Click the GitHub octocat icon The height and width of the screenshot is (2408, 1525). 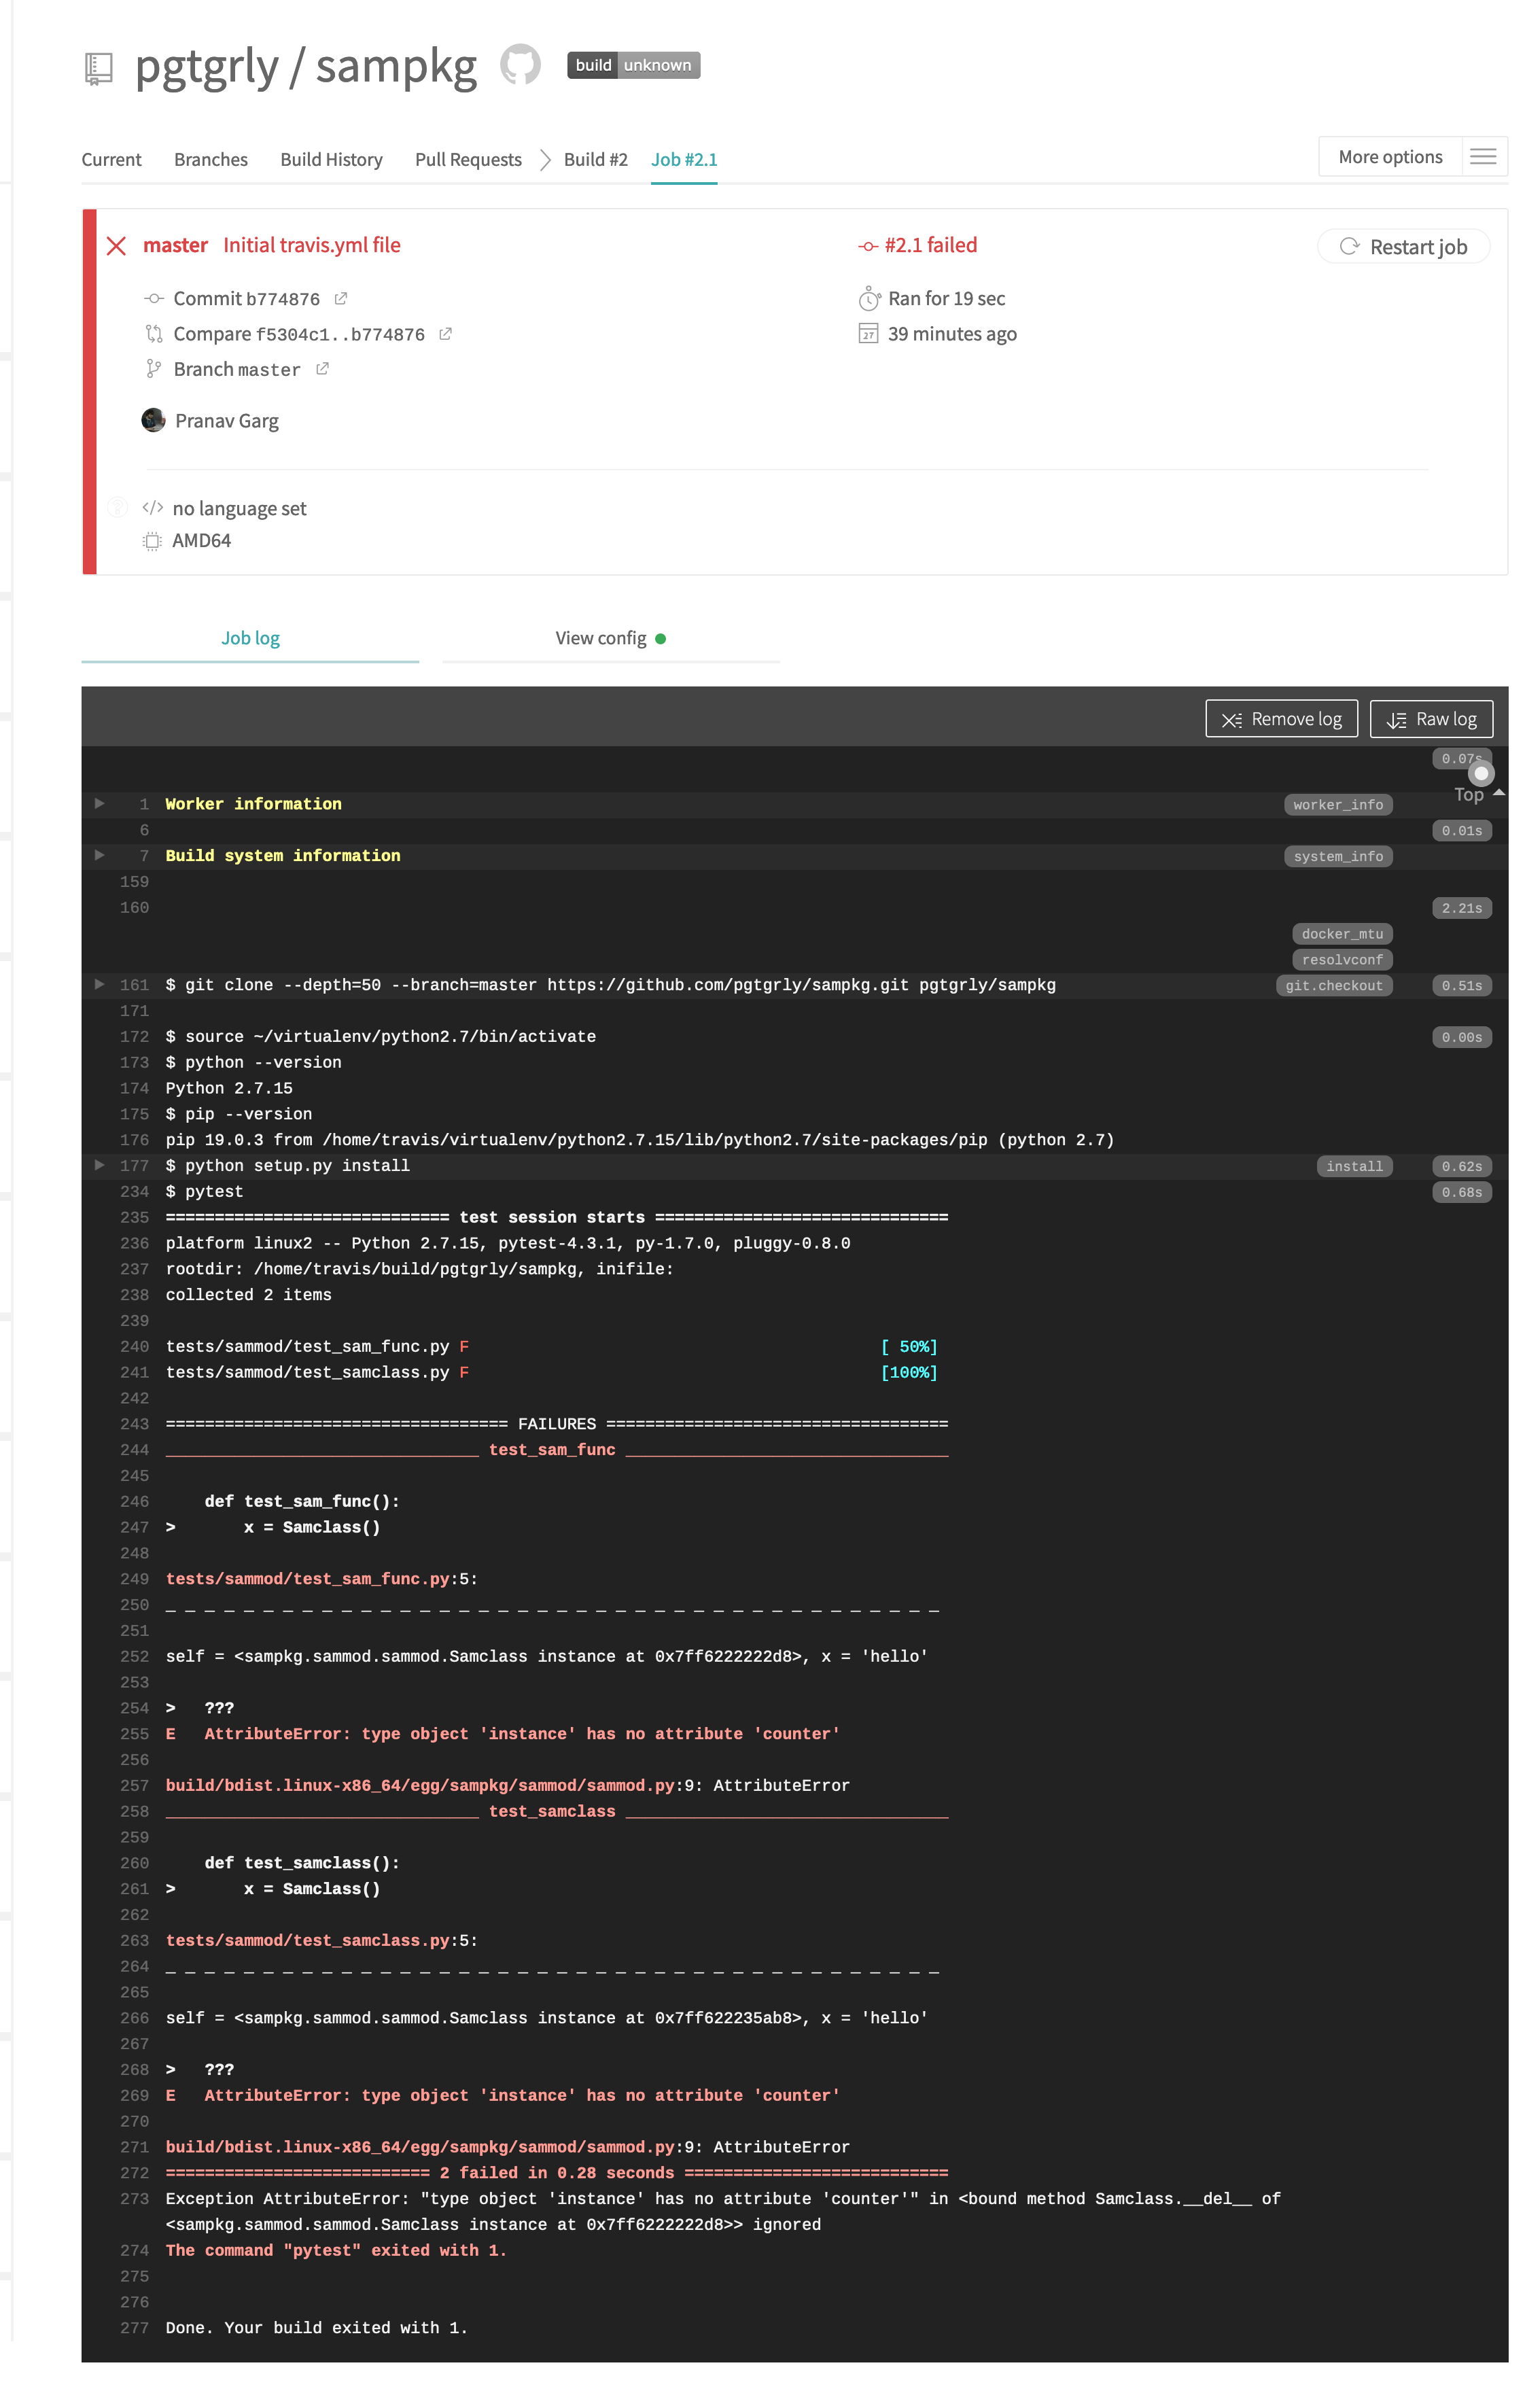[x=520, y=65]
